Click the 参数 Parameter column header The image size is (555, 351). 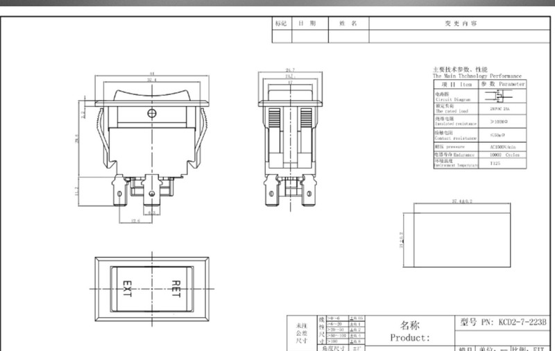click(502, 84)
